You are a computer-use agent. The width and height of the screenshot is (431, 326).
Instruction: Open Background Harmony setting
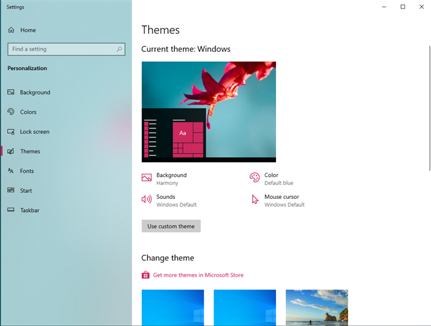[x=164, y=179]
